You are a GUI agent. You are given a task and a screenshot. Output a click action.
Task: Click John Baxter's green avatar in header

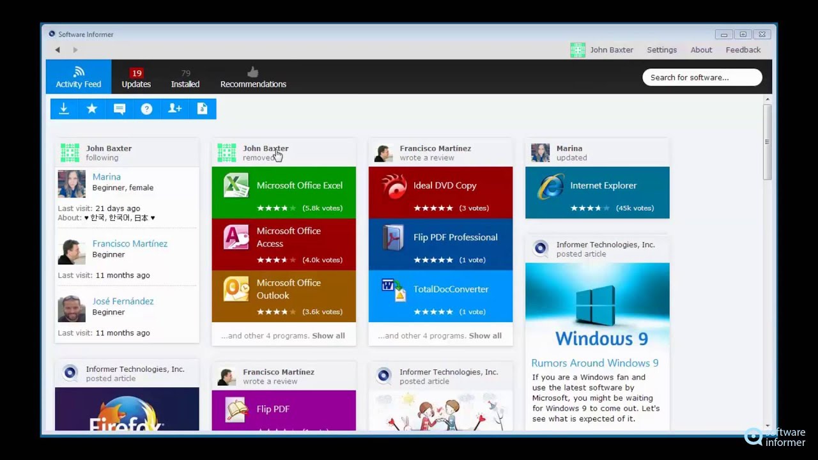click(x=578, y=50)
